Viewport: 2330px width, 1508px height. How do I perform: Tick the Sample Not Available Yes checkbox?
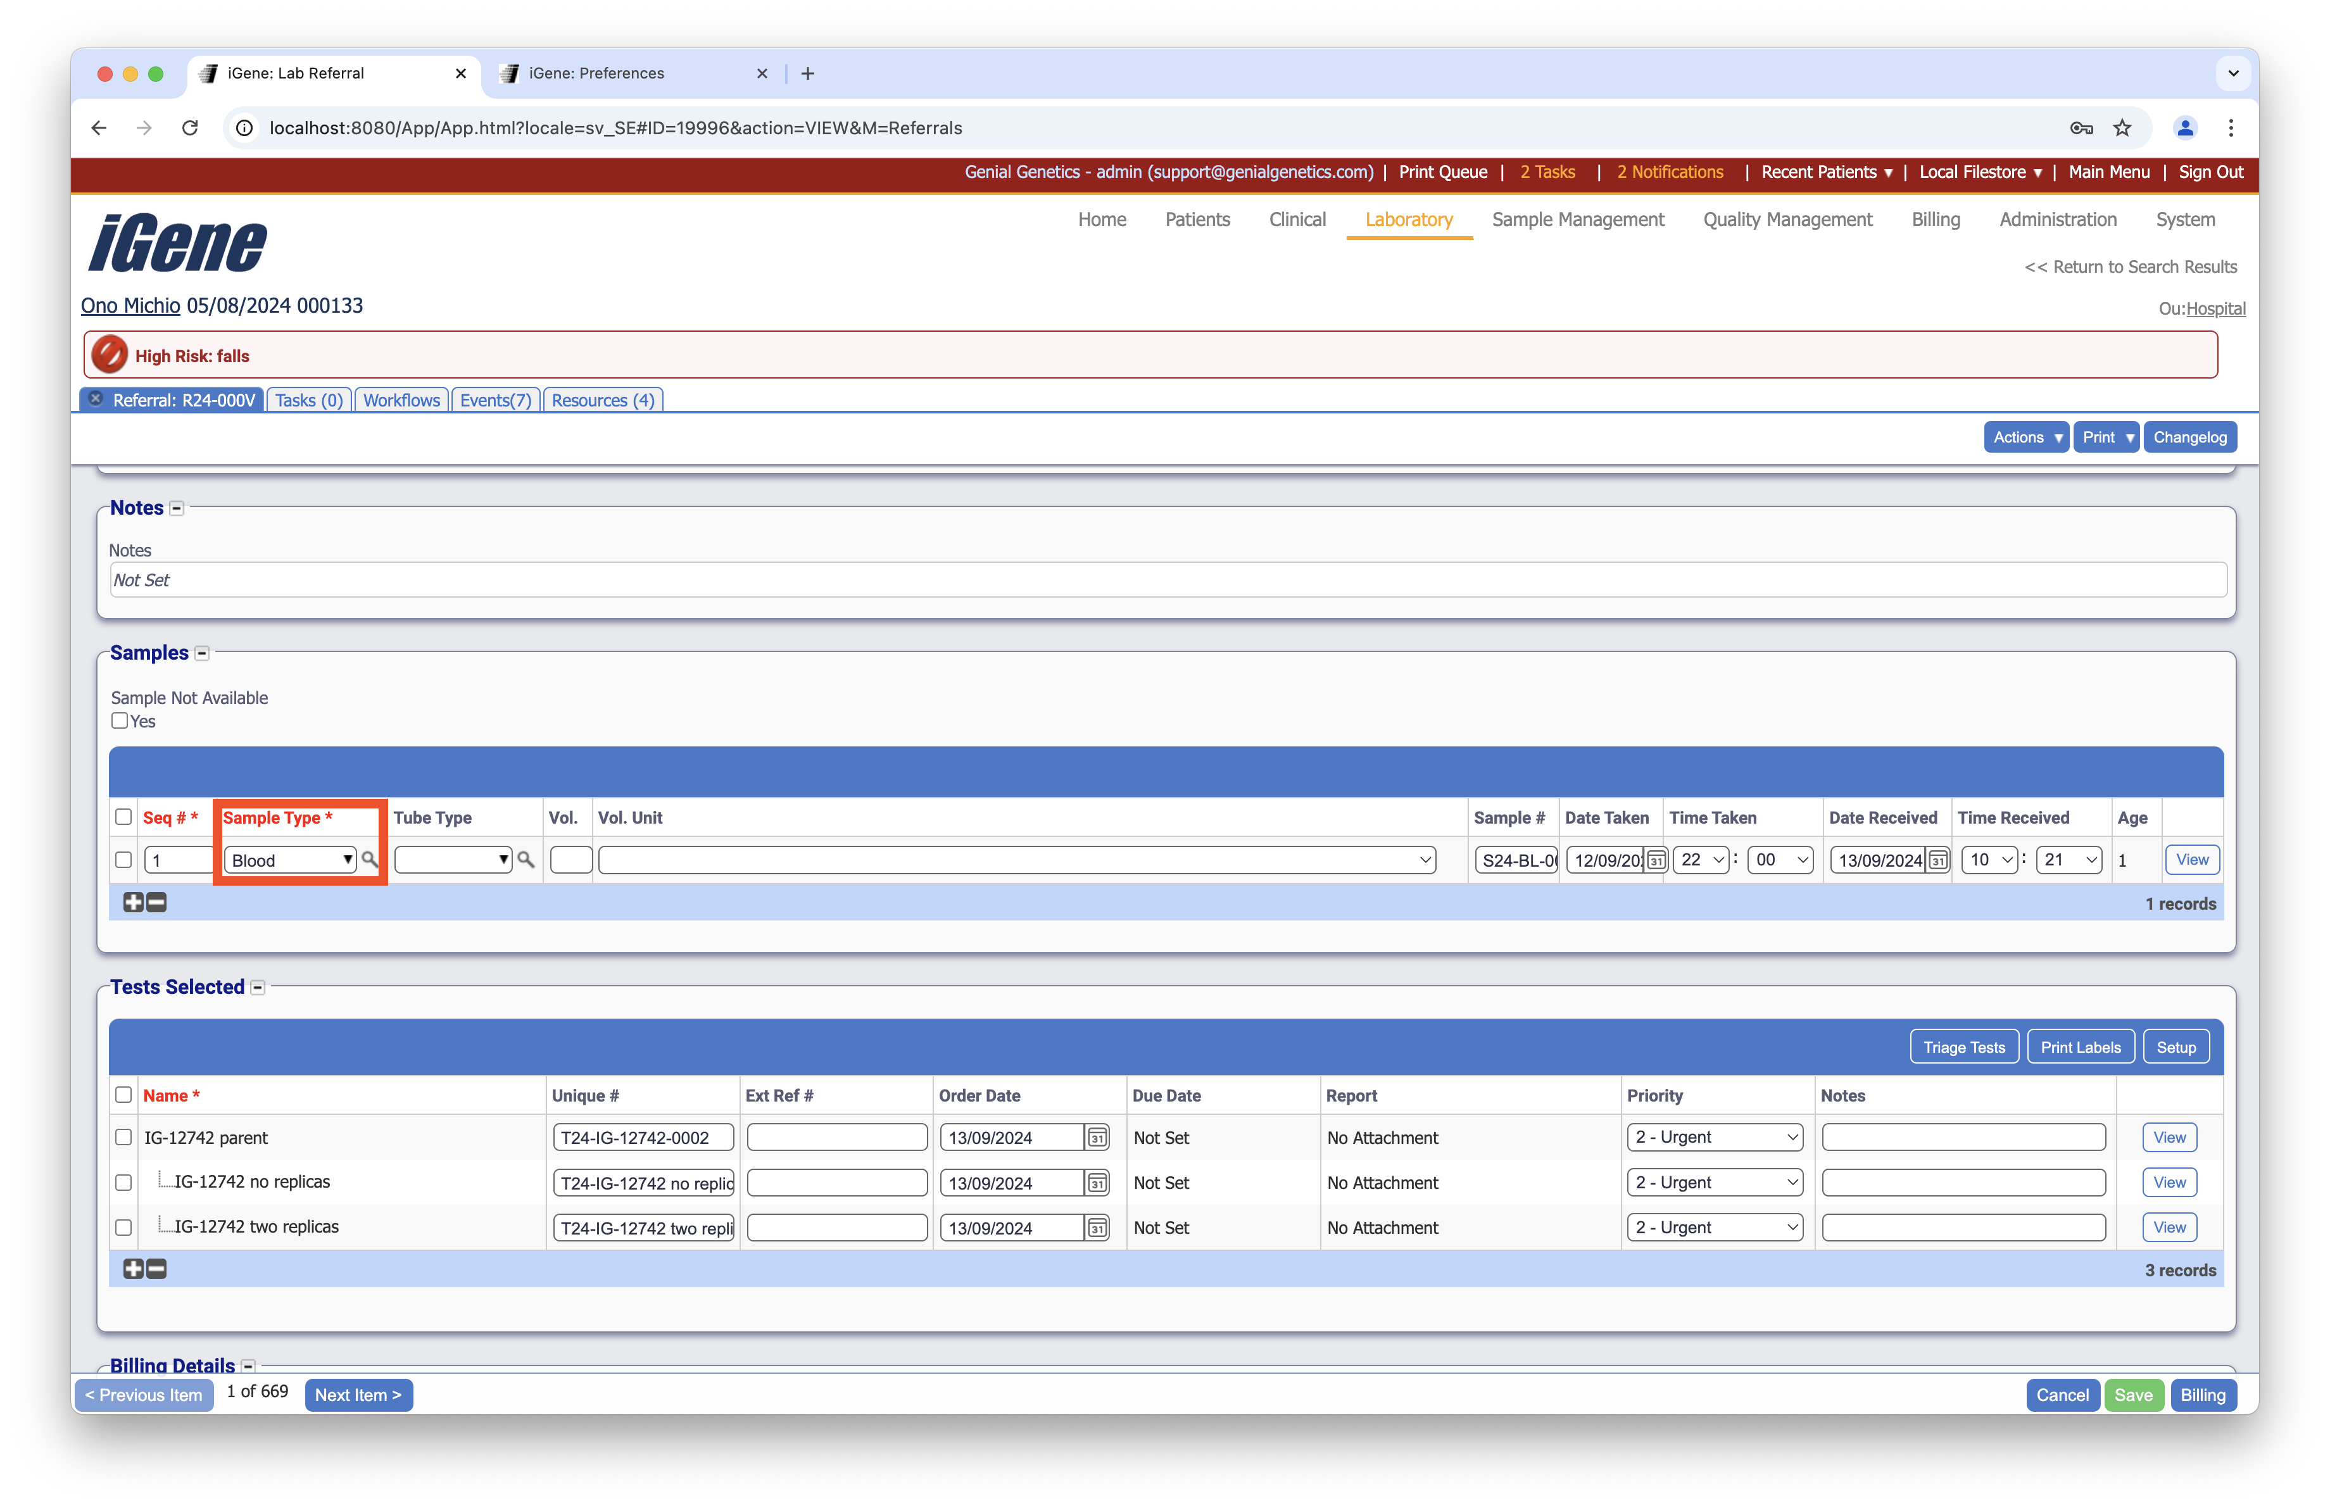click(x=120, y=721)
